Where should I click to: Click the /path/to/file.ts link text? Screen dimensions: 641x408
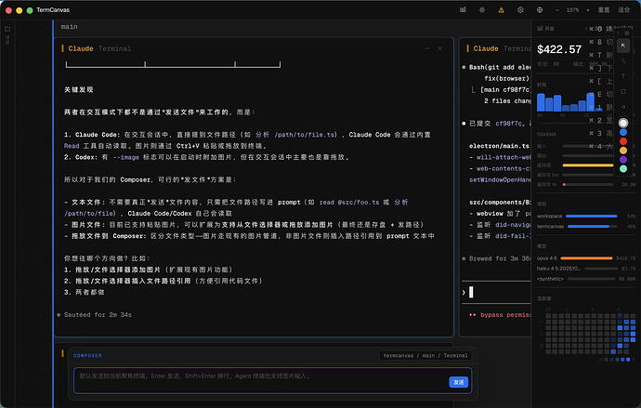[306, 135]
